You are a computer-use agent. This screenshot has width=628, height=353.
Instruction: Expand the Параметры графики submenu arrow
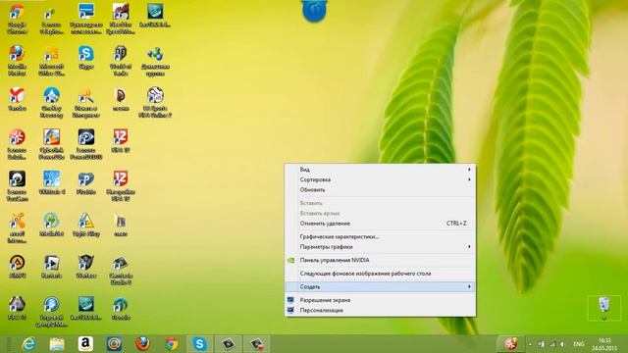click(469, 247)
